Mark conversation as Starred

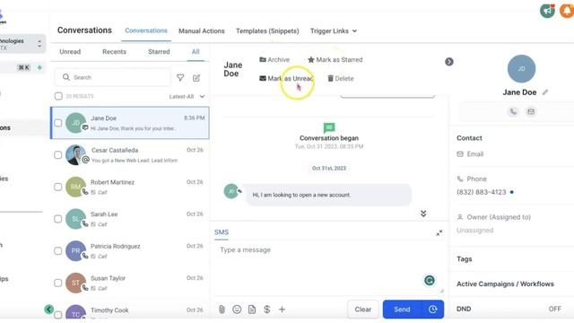pos(335,60)
